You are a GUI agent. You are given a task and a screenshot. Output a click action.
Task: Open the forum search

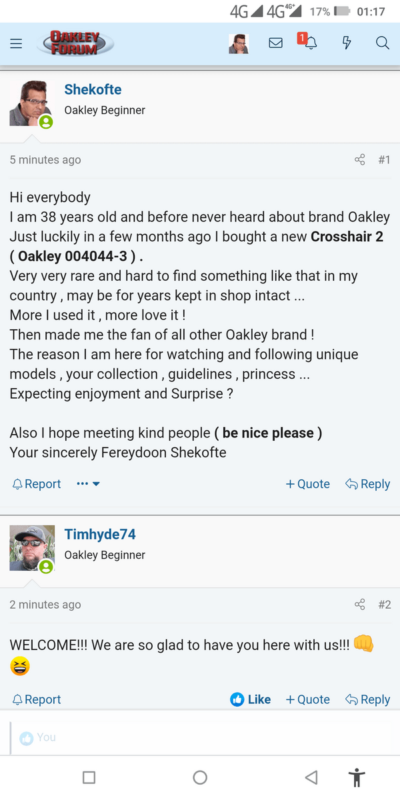pyautogui.click(x=382, y=43)
